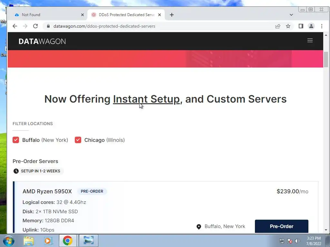Click the PRE-ORDER badge
Viewport: 330px width, 247px height.
(x=92, y=191)
